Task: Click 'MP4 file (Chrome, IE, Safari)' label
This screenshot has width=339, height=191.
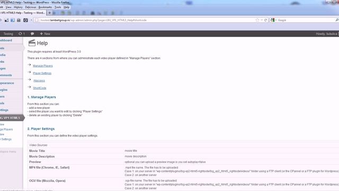Action: coord(49,168)
